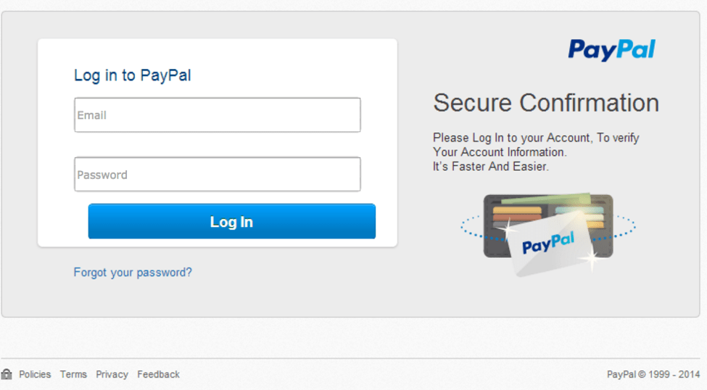
Task: Click the white PayPal card in wallet
Action: coord(550,244)
